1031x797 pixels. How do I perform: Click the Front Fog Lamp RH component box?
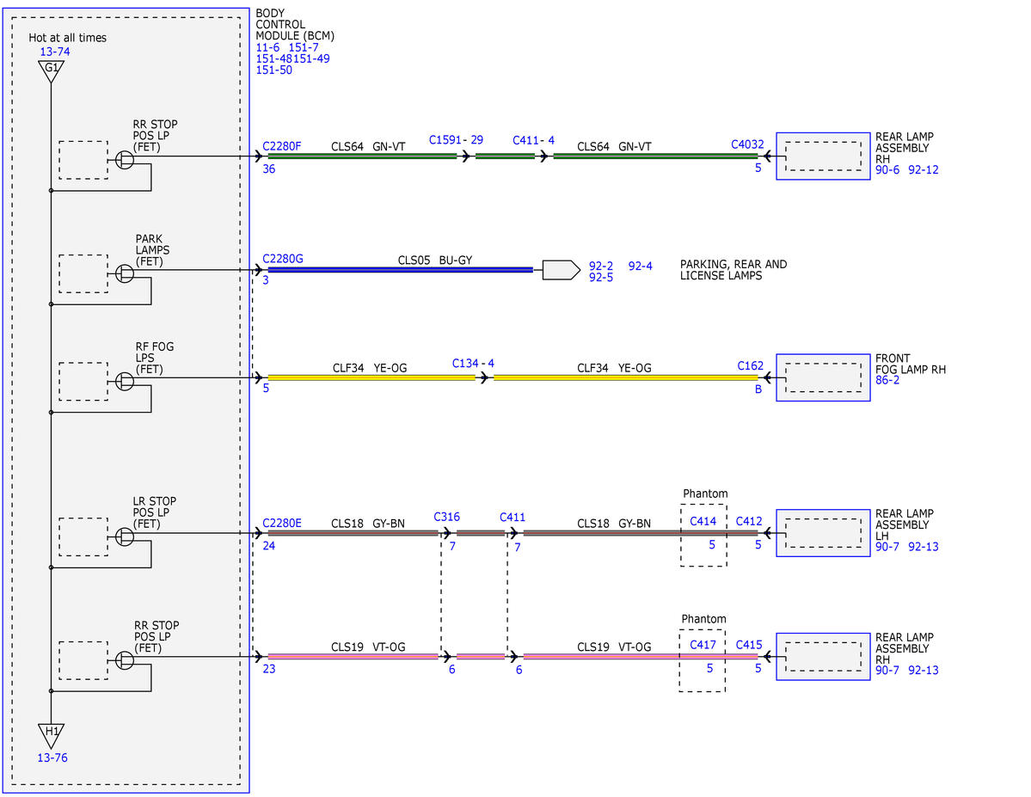click(823, 377)
